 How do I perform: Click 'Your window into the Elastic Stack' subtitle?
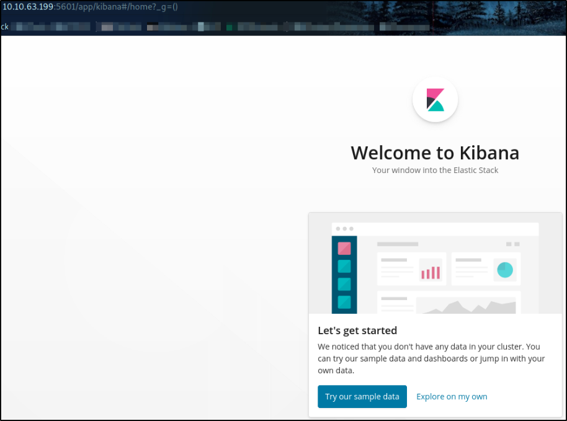435,171
